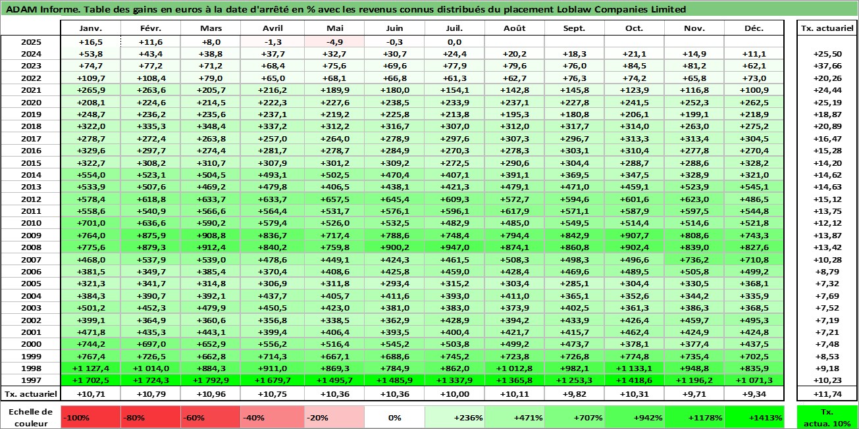Click the Sept. column header
859x429 pixels.
pos(574,28)
